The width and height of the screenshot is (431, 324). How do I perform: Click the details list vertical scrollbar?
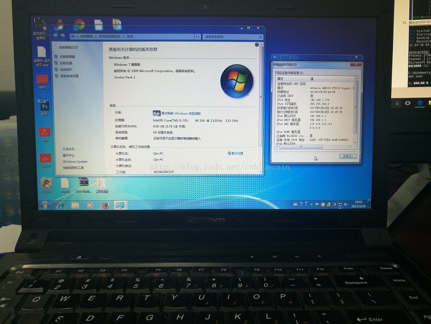[x=355, y=107]
